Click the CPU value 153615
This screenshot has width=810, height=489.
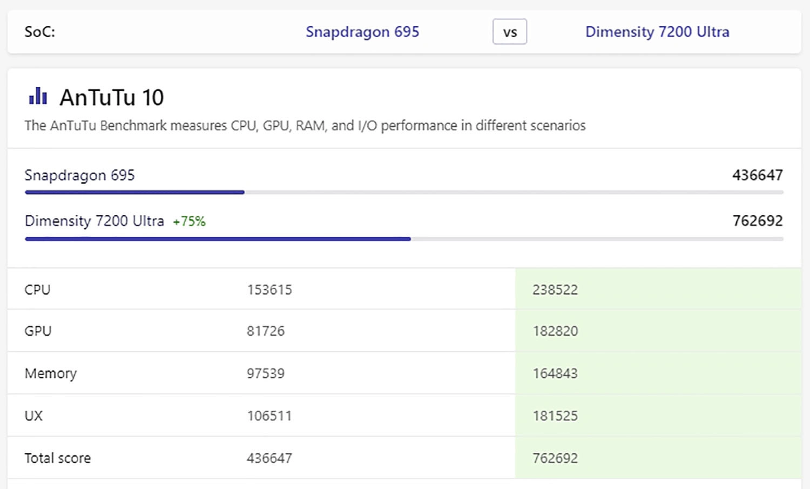tap(269, 290)
